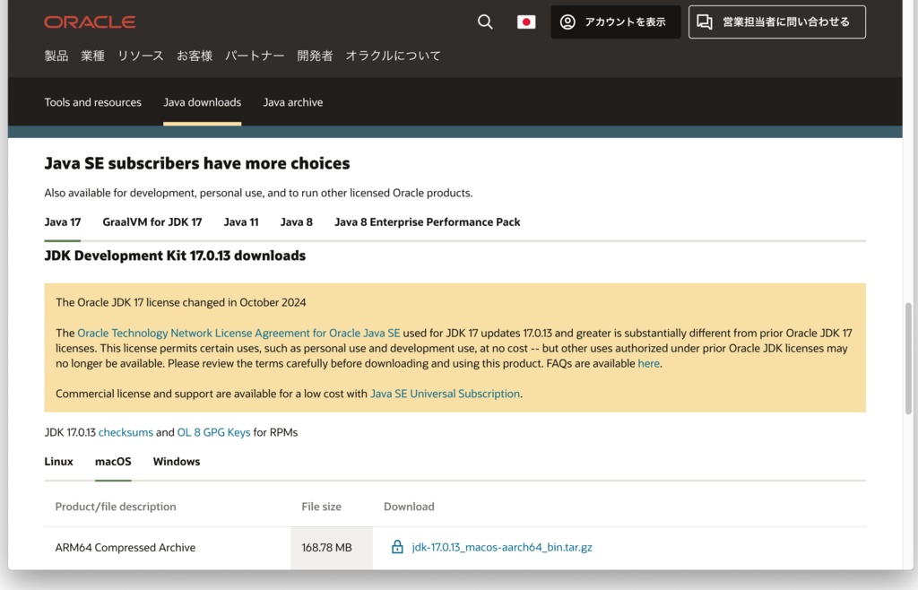Click 'Product/file description' column header
The image size is (918, 590).
click(116, 507)
